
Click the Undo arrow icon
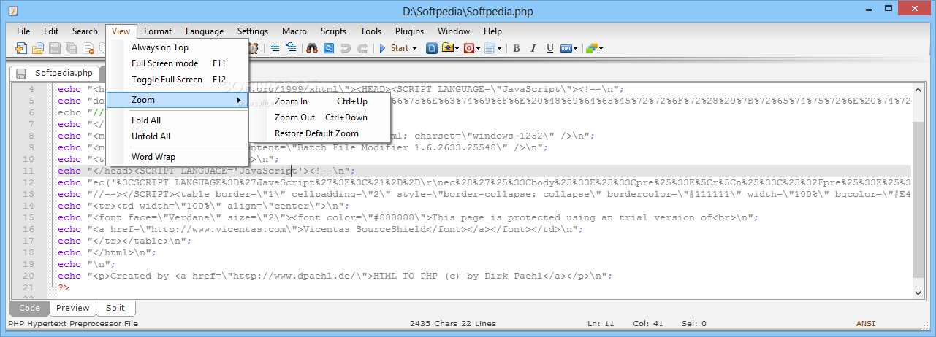(x=345, y=49)
